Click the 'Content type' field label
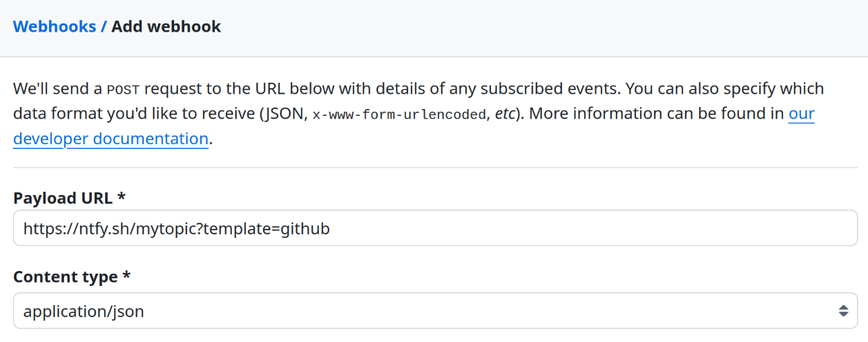868x342 pixels. (66, 277)
